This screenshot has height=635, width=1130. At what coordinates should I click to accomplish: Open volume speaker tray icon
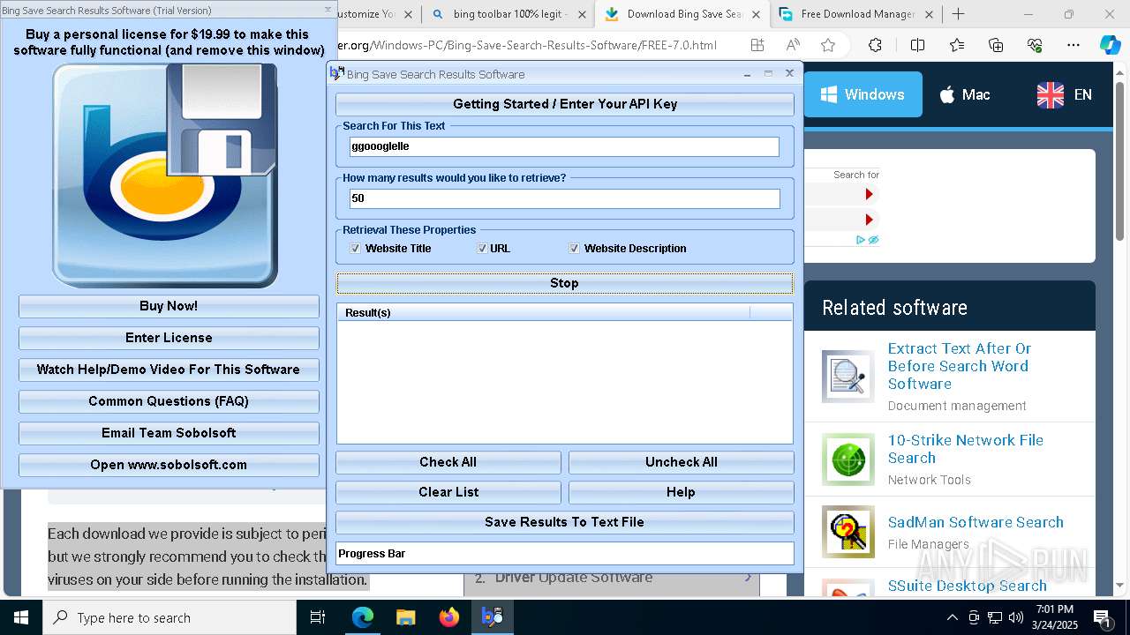click(x=1015, y=617)
